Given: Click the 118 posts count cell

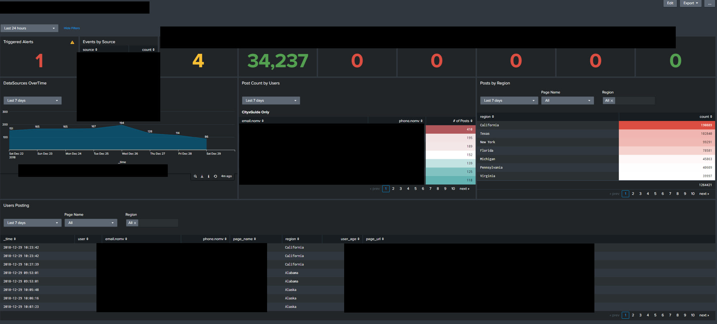Looking at the screenshot, I should (x=450, y=180).
